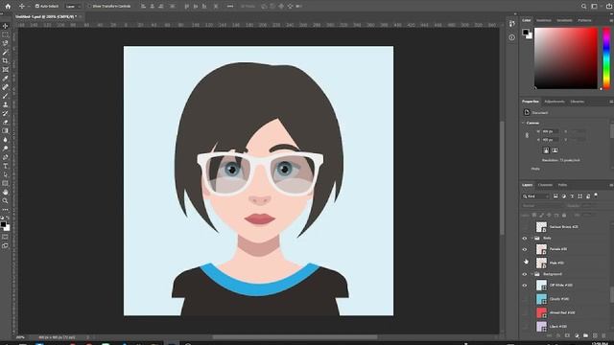This screenshot has width=614, height=345.
Task: Click the search icon at top right
Action: coord(583,7)
